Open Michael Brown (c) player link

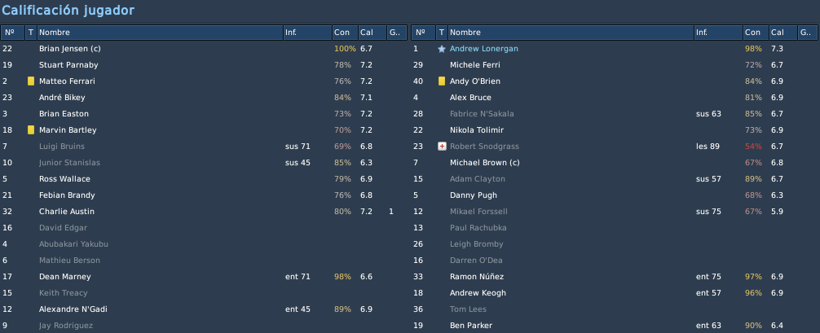tap(484, 163)
